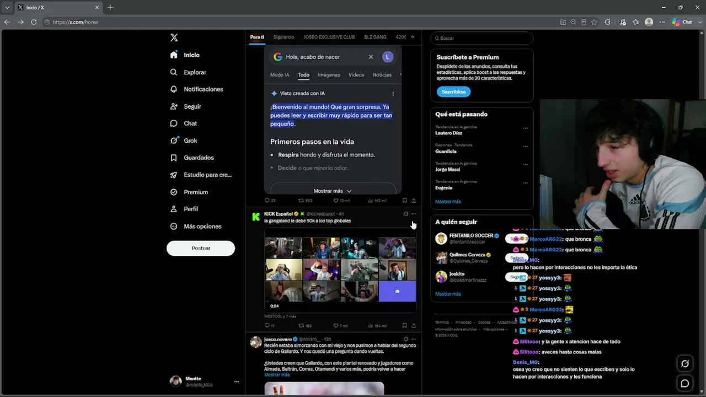
Task: Go back in the browser
Action: [7, 22]
